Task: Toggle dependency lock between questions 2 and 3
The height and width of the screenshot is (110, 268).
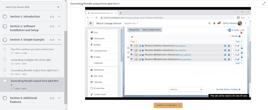Action: (242, 53)
